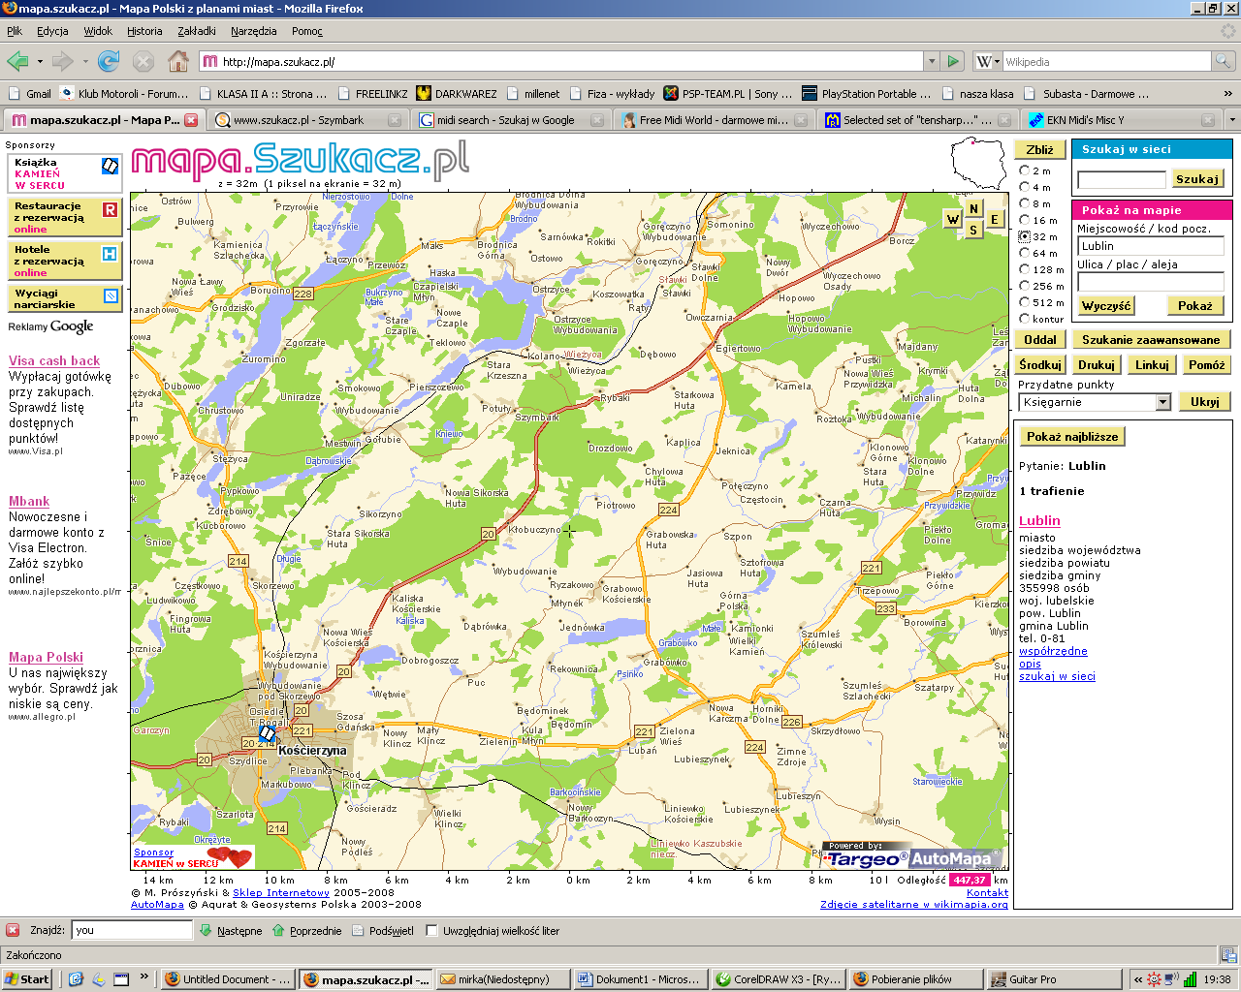
Task: Pan map south with S button
Action: (x=974, y=230)
